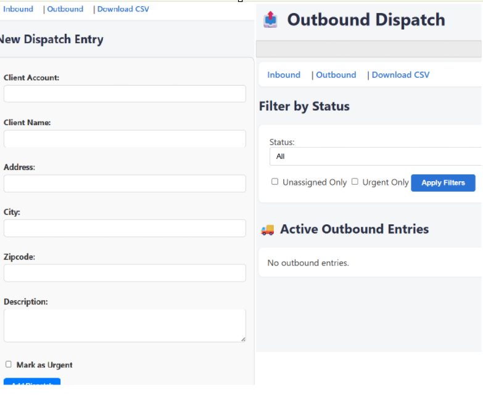Click the delivery truck icon beside Active Outbound Entries
Image resolution: width=483 pixels, height=398 pixels.
(267, 229)
